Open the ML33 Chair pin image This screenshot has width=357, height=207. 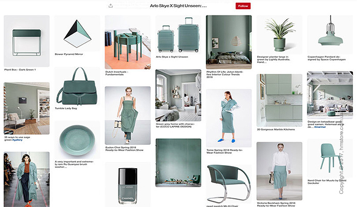(x=229, y=184)
